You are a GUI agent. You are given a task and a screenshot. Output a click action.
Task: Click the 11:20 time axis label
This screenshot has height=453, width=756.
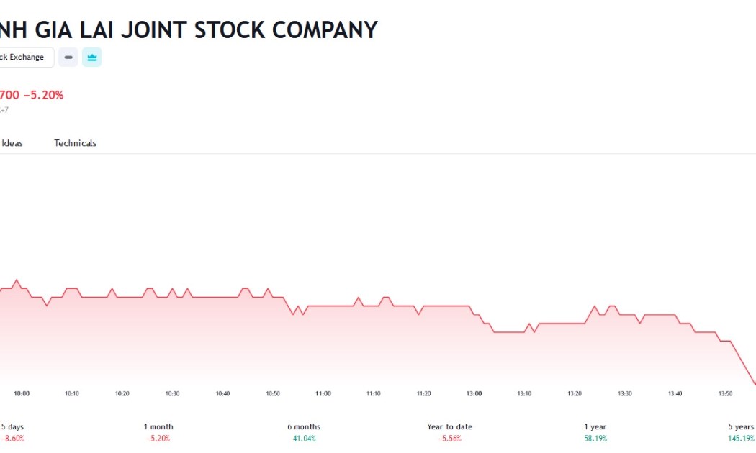tap(424, 394)
